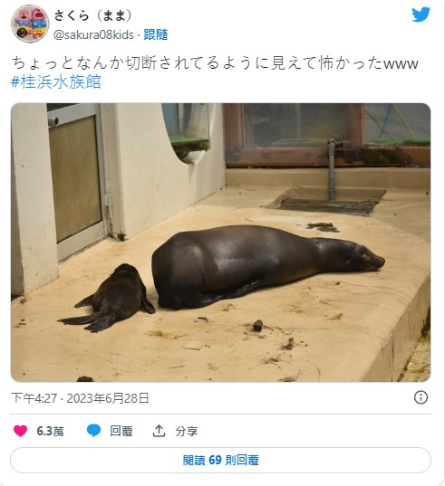445x486 pixels.
Task: Open the tweet info circle icon
Action: [421, 397]
